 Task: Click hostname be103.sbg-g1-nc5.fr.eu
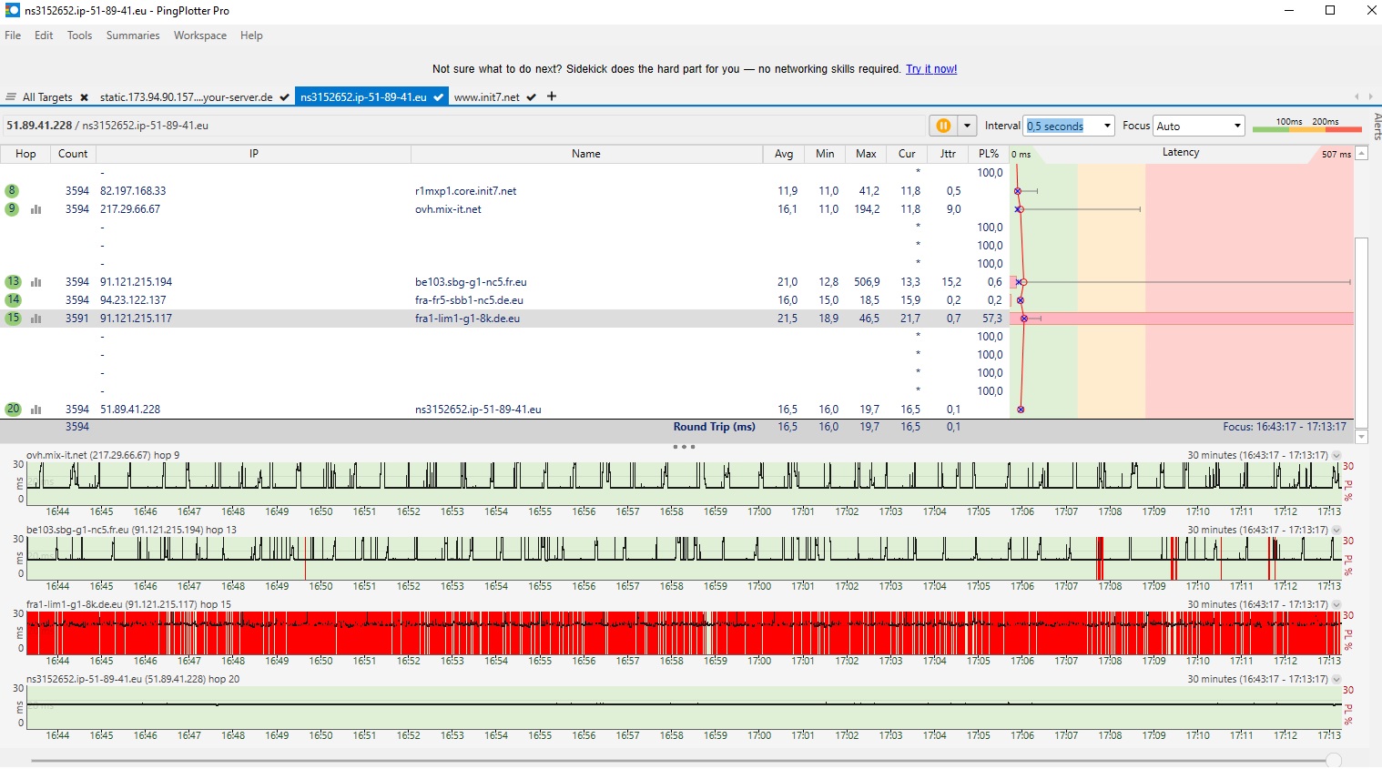[471, 282]
